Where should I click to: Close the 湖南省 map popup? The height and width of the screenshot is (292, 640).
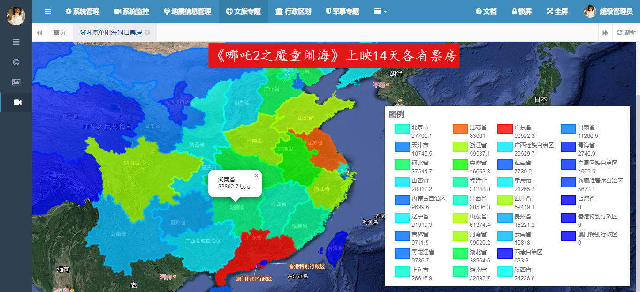click(x=256, y=176)
